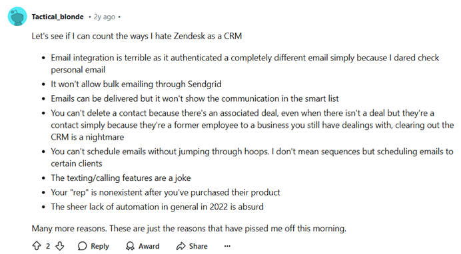
Task: Click the closing "Many more reasons" sentence
Action: [x=189, y=229]
